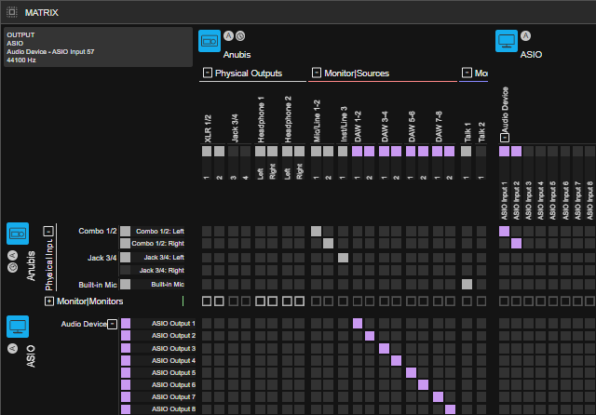
Task: Click the Combo 1/2: Left row indicator square
Action: click(125, 232)
